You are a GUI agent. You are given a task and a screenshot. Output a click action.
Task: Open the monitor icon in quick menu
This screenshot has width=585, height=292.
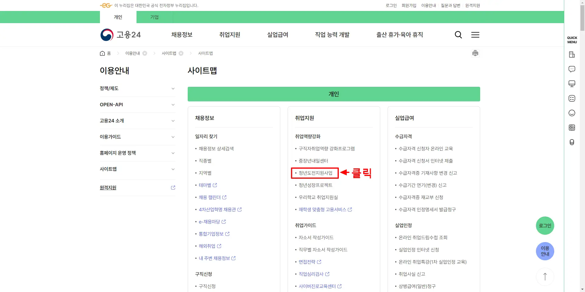[572, 84]
